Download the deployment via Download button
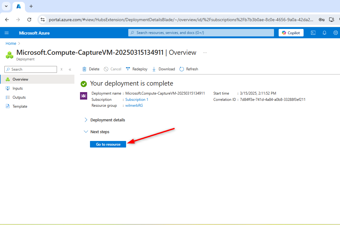Image resolution: width=340 pixels, height=225 pixels. pos(163,69)
